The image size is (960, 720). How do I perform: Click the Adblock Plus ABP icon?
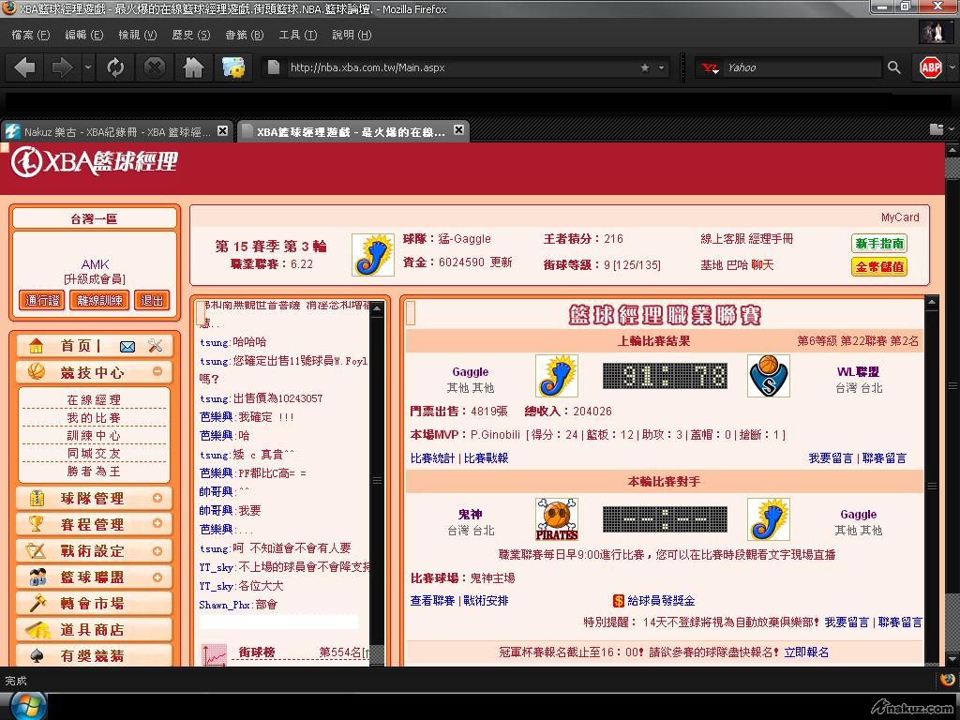(930, 67)
